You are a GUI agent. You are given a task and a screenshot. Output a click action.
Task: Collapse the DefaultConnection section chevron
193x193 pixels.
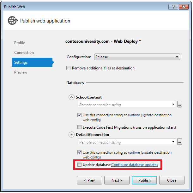point(71,135)
